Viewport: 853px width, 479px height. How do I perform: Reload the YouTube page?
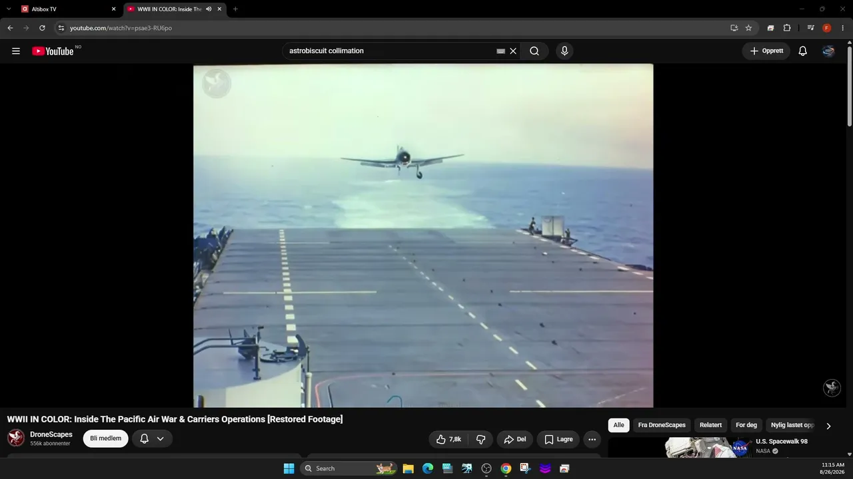coord(42,28)
